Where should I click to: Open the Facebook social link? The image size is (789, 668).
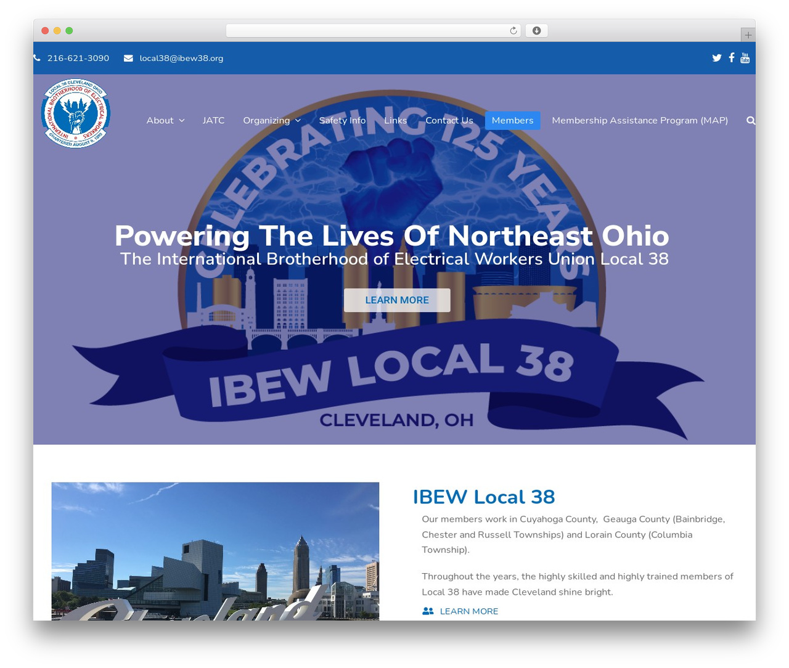[732, 57]
